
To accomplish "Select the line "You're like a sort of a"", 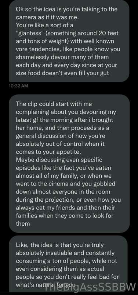I will [x=44, y=25].
